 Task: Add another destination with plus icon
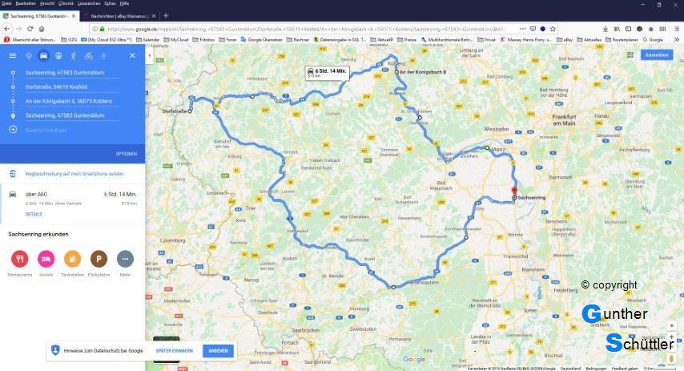pyautogui.click(x=13, y=130)
